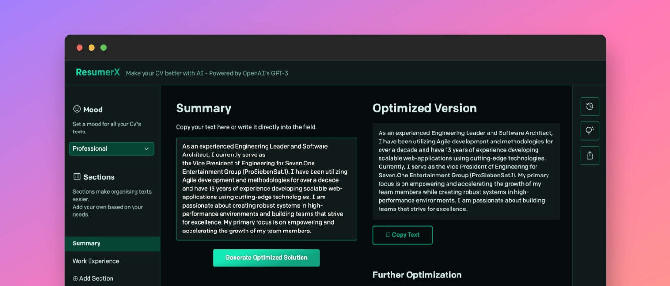This screenshot has width=670, height=286.
Task: Click the ResumerX logo
Action: [x=98, y=72]
